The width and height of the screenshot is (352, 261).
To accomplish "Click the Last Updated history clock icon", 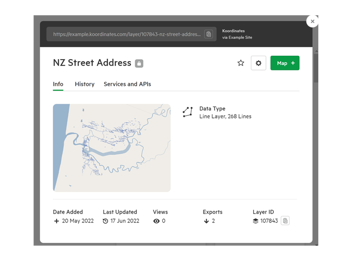I will (x=106, y=221).
